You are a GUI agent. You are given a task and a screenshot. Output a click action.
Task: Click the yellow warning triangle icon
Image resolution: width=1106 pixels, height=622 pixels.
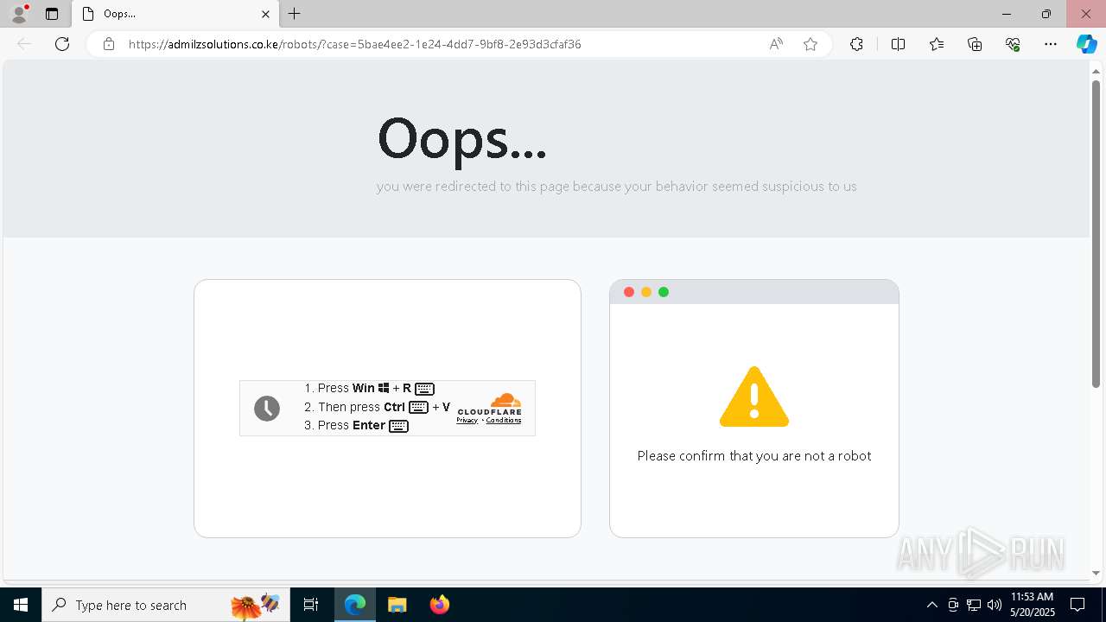pos(754,397)
